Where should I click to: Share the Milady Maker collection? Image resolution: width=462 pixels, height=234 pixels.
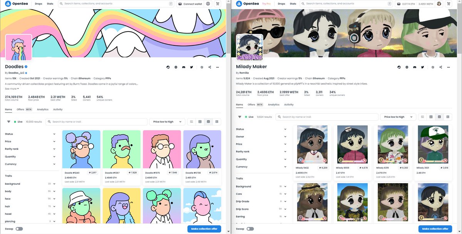coord(440,67)
